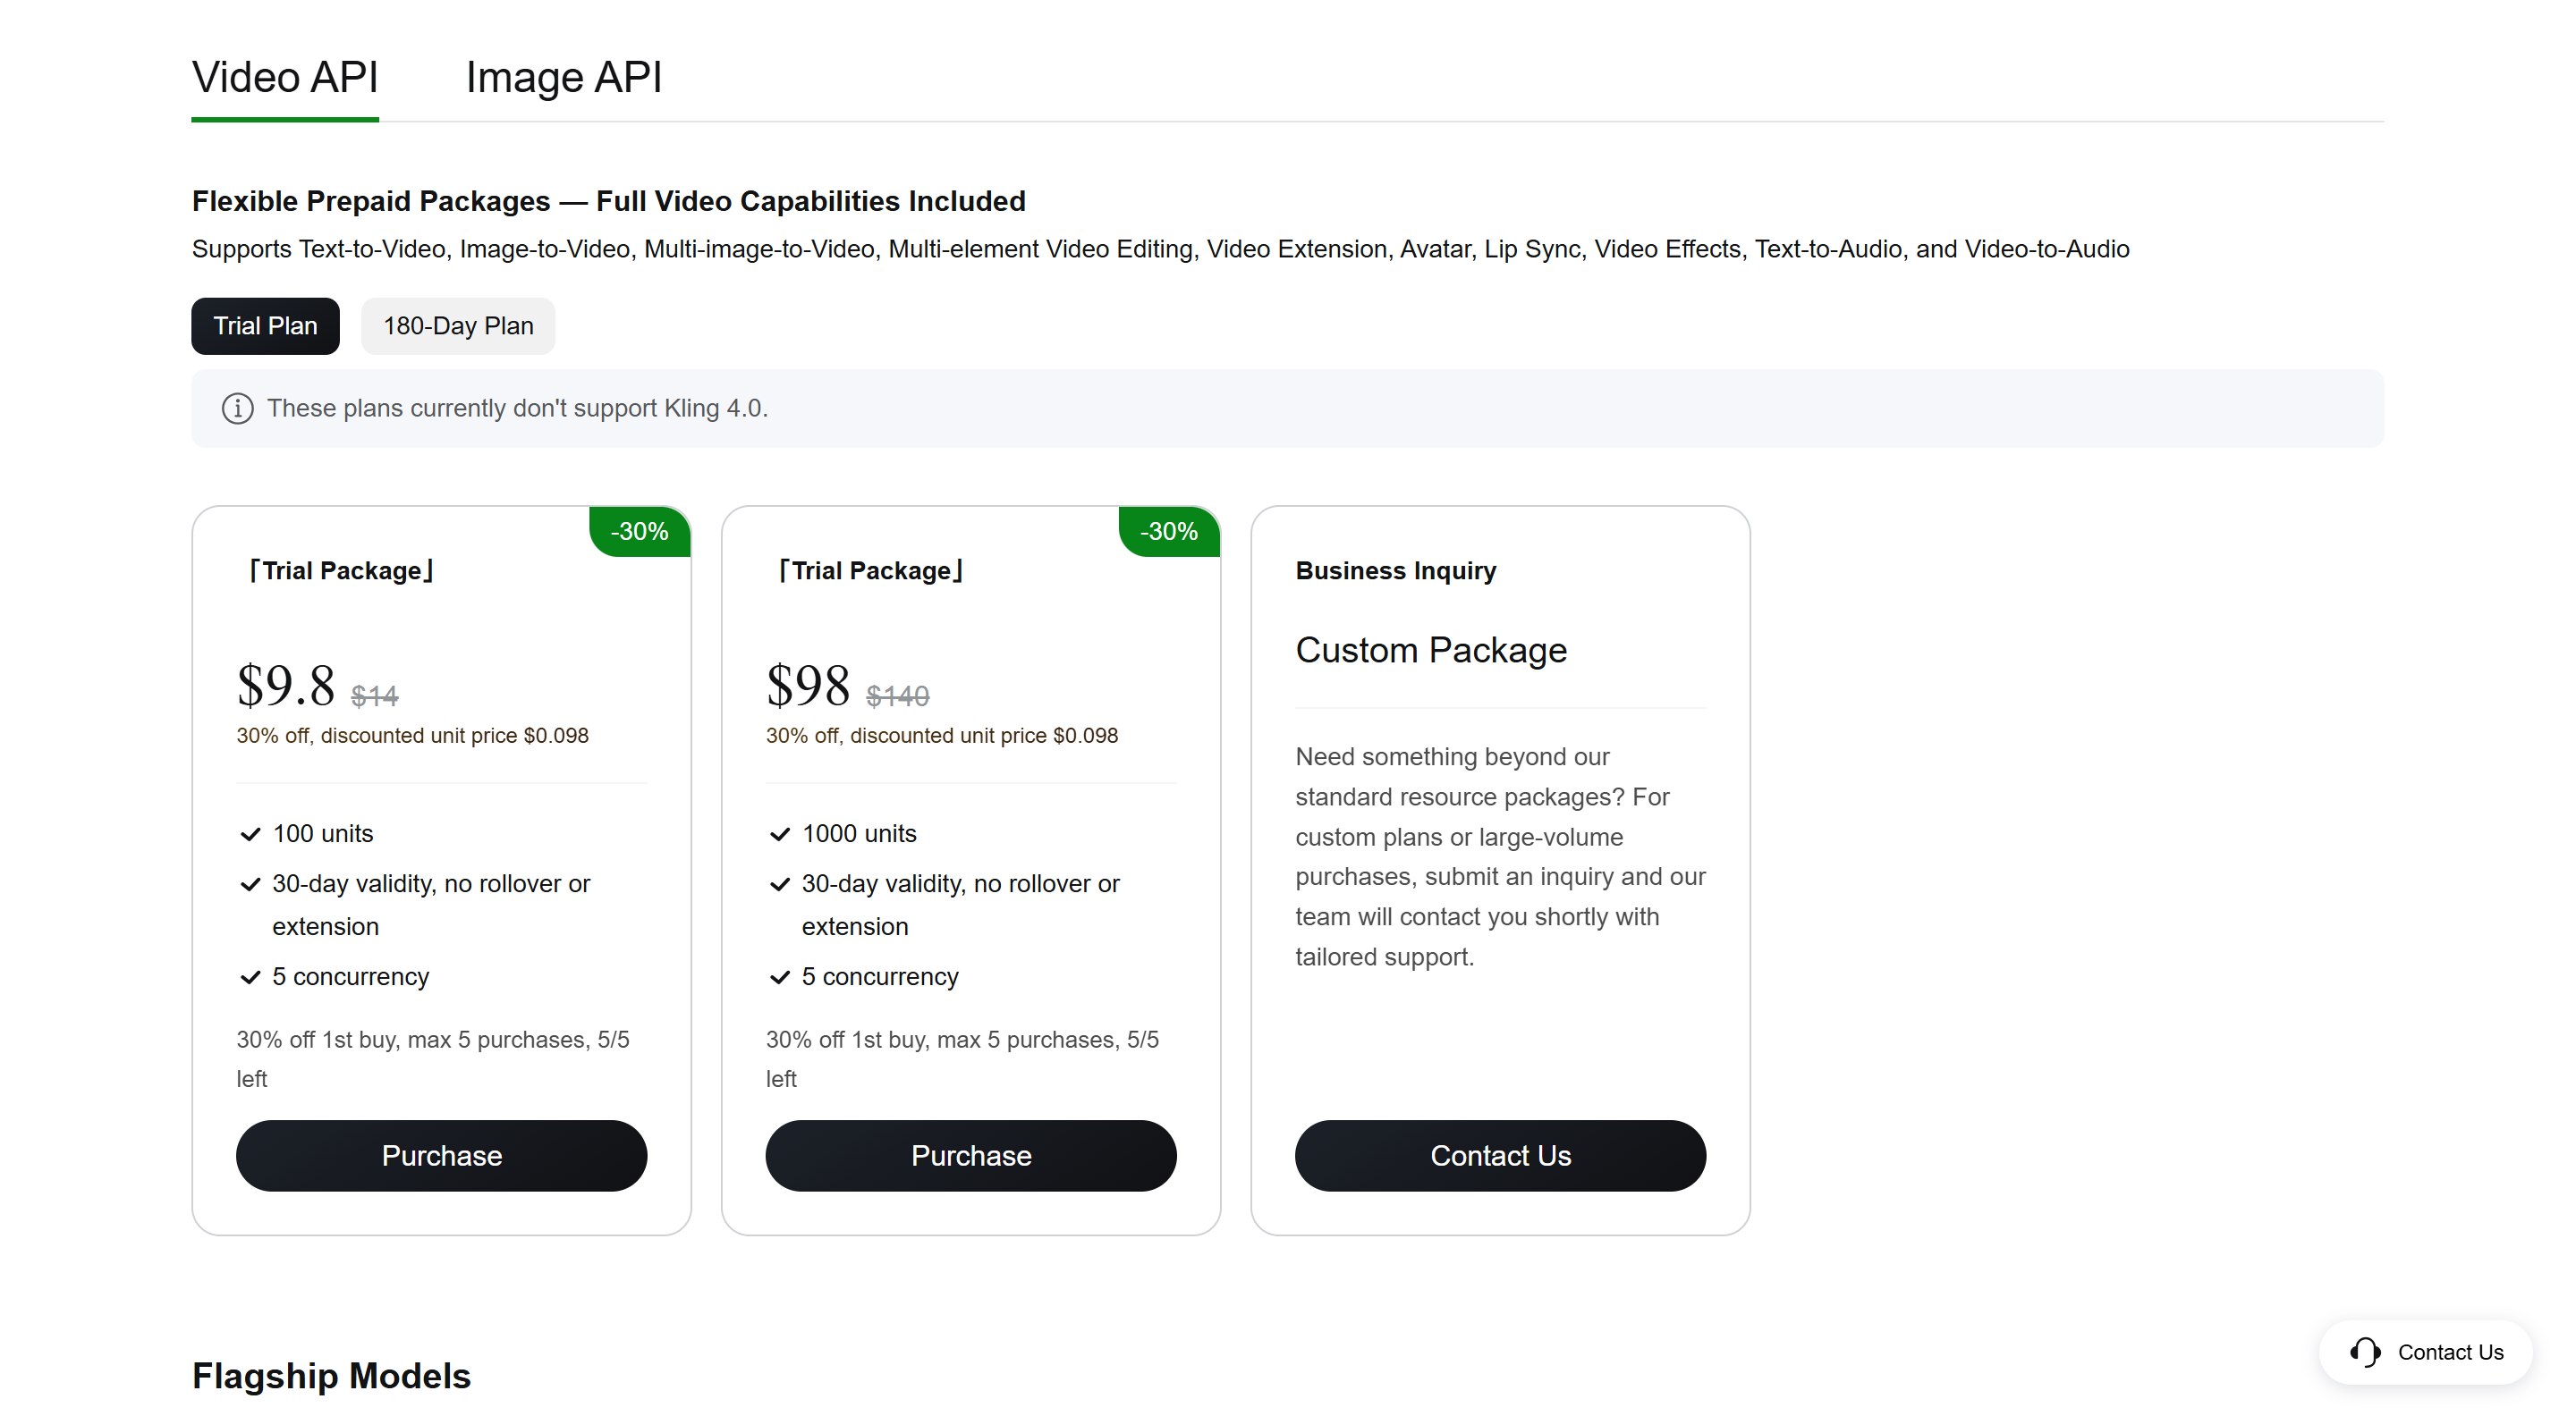Select the 180-Day Plan option
This screenshot has height=1416, width=2576.
[458, 325]
